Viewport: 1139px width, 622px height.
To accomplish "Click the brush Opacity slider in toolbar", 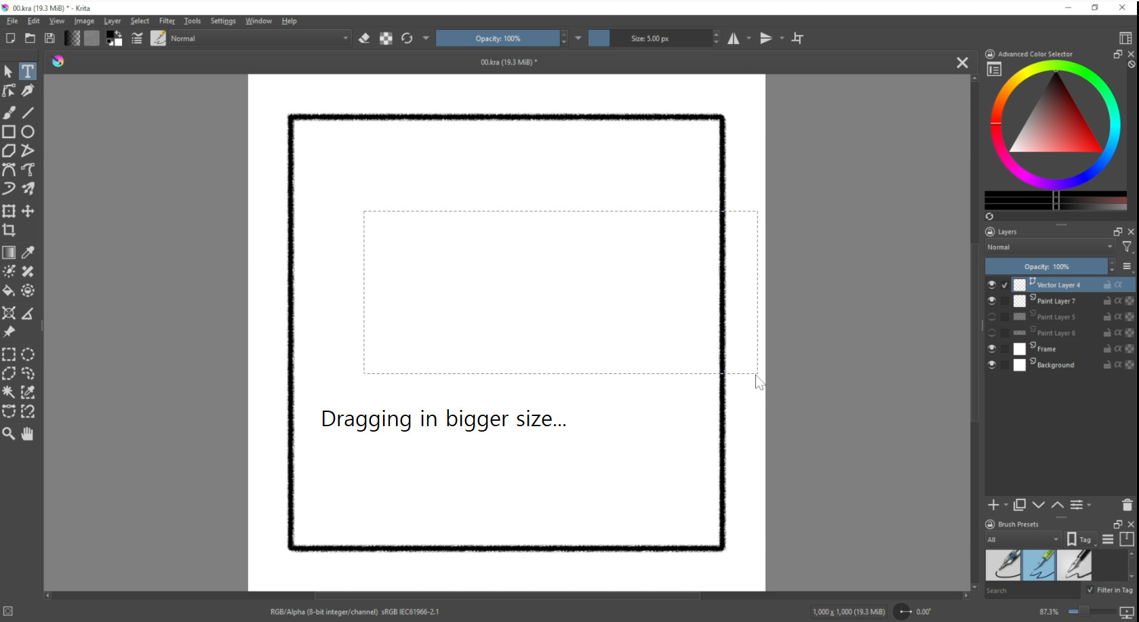I will (498, 39).
